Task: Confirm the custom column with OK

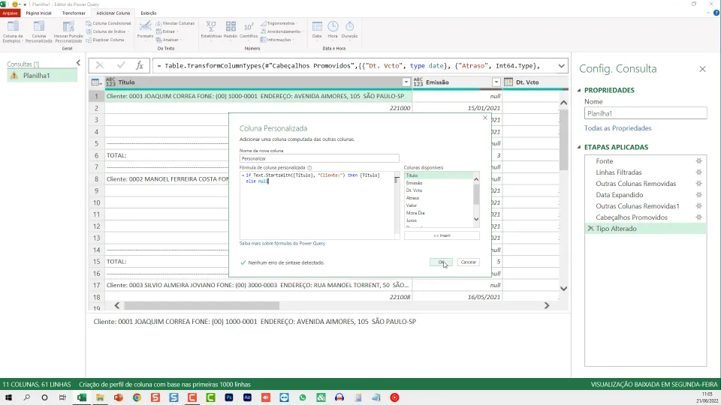Action: click(x=441, y=262)
